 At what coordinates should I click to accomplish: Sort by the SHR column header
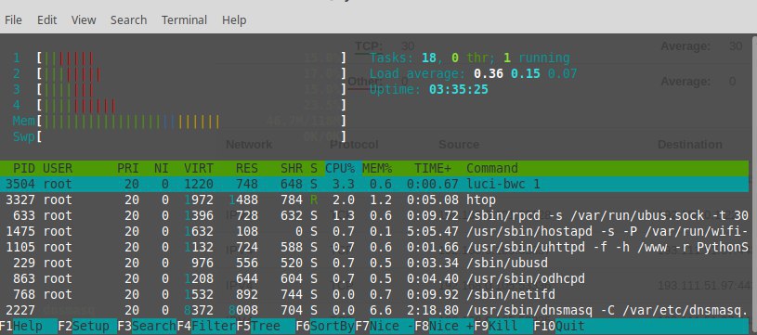(292, 168)
